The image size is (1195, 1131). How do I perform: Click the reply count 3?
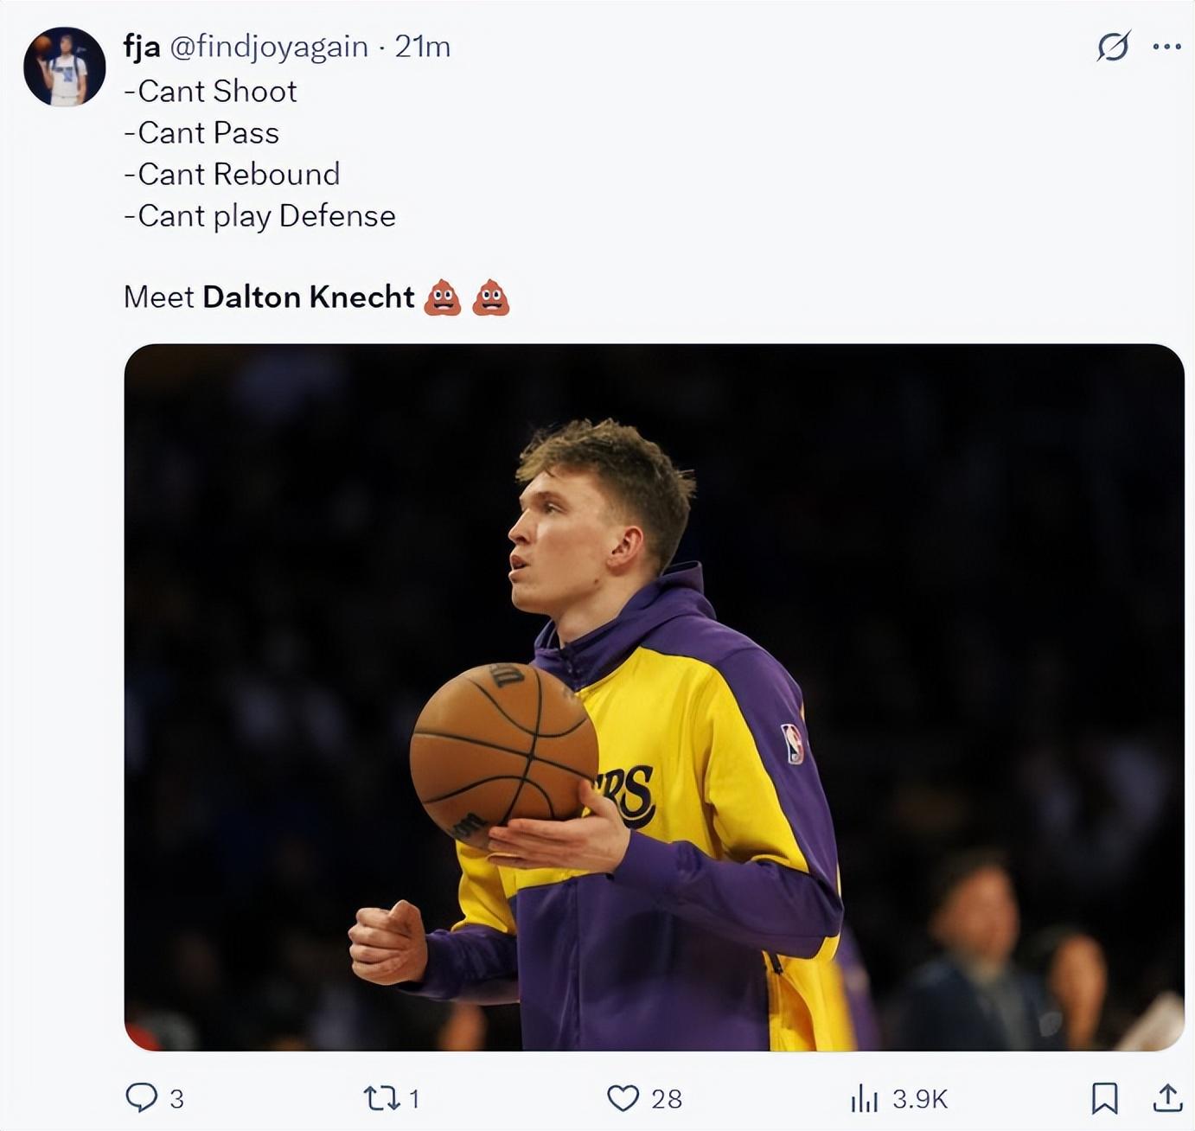(x=176, y=1099)
